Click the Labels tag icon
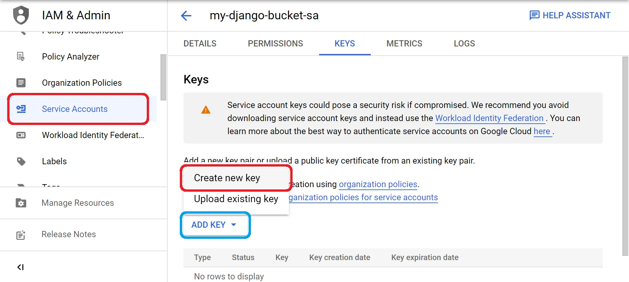This screenshot has height=282, width=629. click(21, 161)
